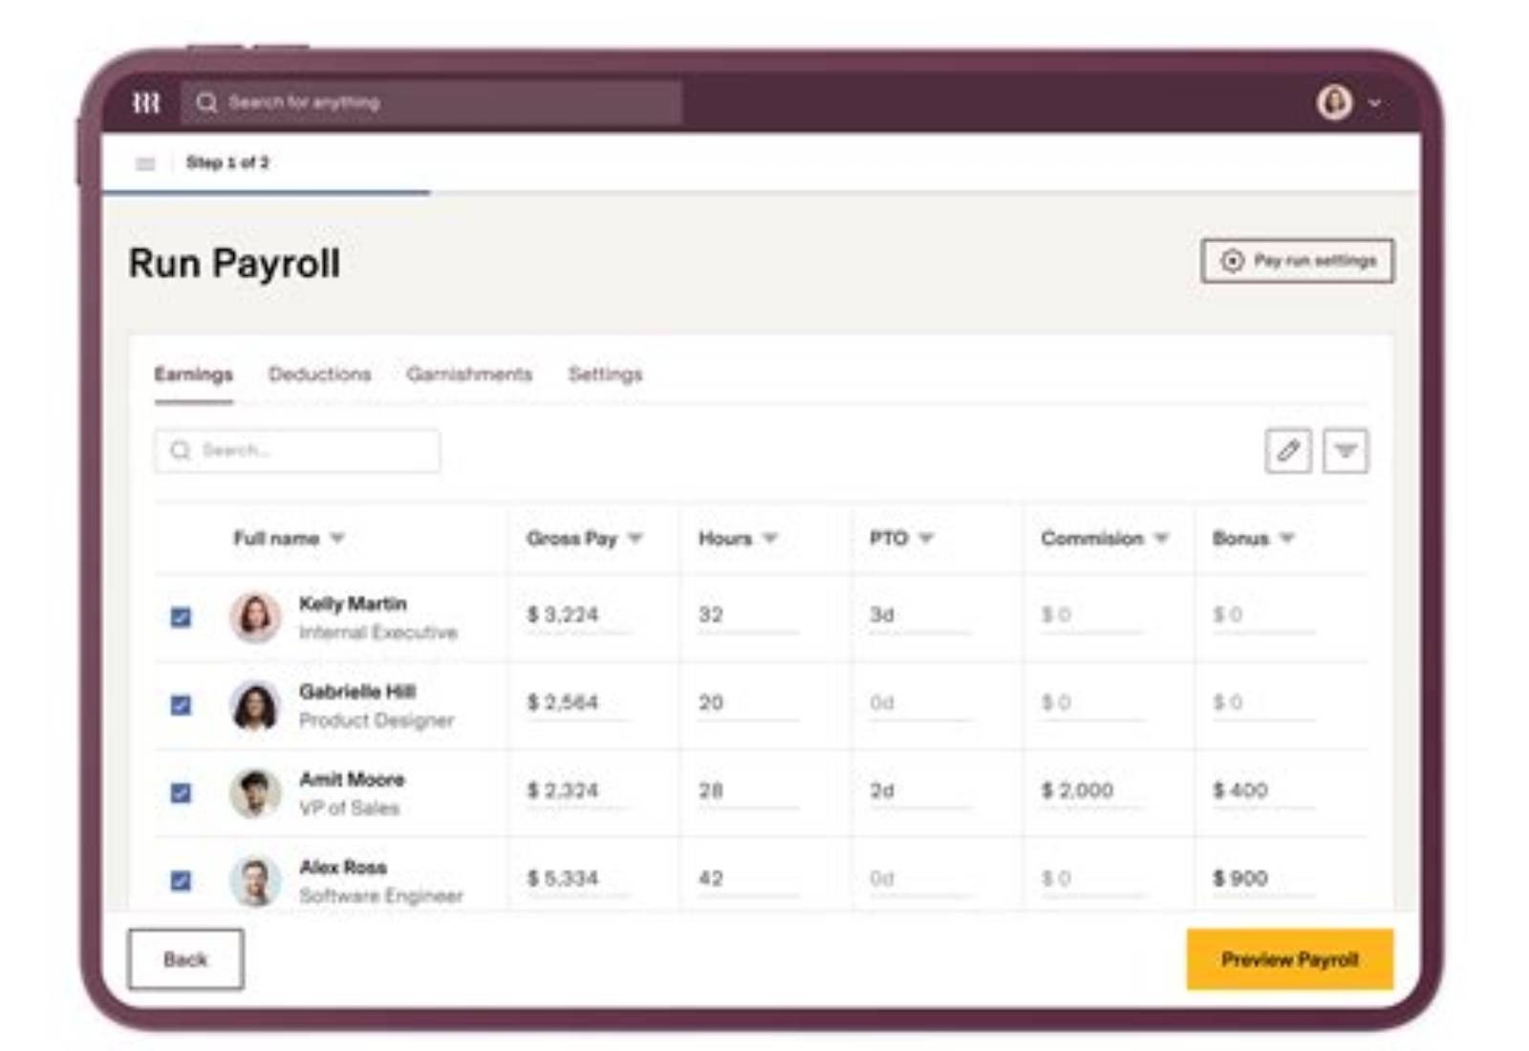Edit Amit Moore's bonus $ 400
Screen dimensions: 1529x1051
[x=1263, y=792]
